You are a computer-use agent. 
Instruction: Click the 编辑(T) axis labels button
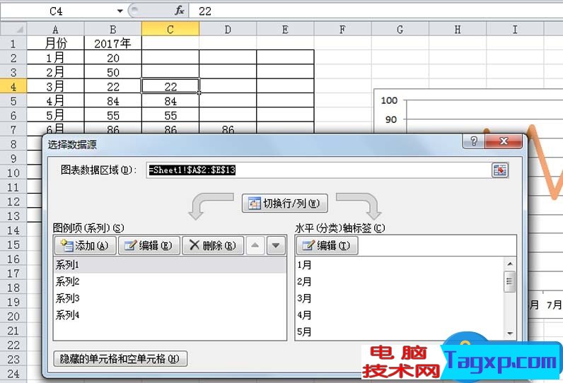[x=327, y=246]
